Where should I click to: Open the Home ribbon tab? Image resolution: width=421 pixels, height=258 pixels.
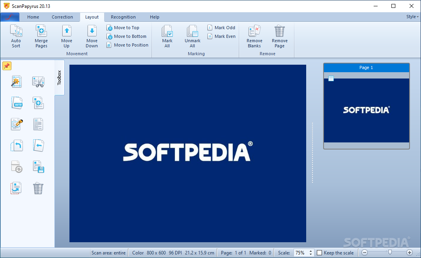(33, 17)
